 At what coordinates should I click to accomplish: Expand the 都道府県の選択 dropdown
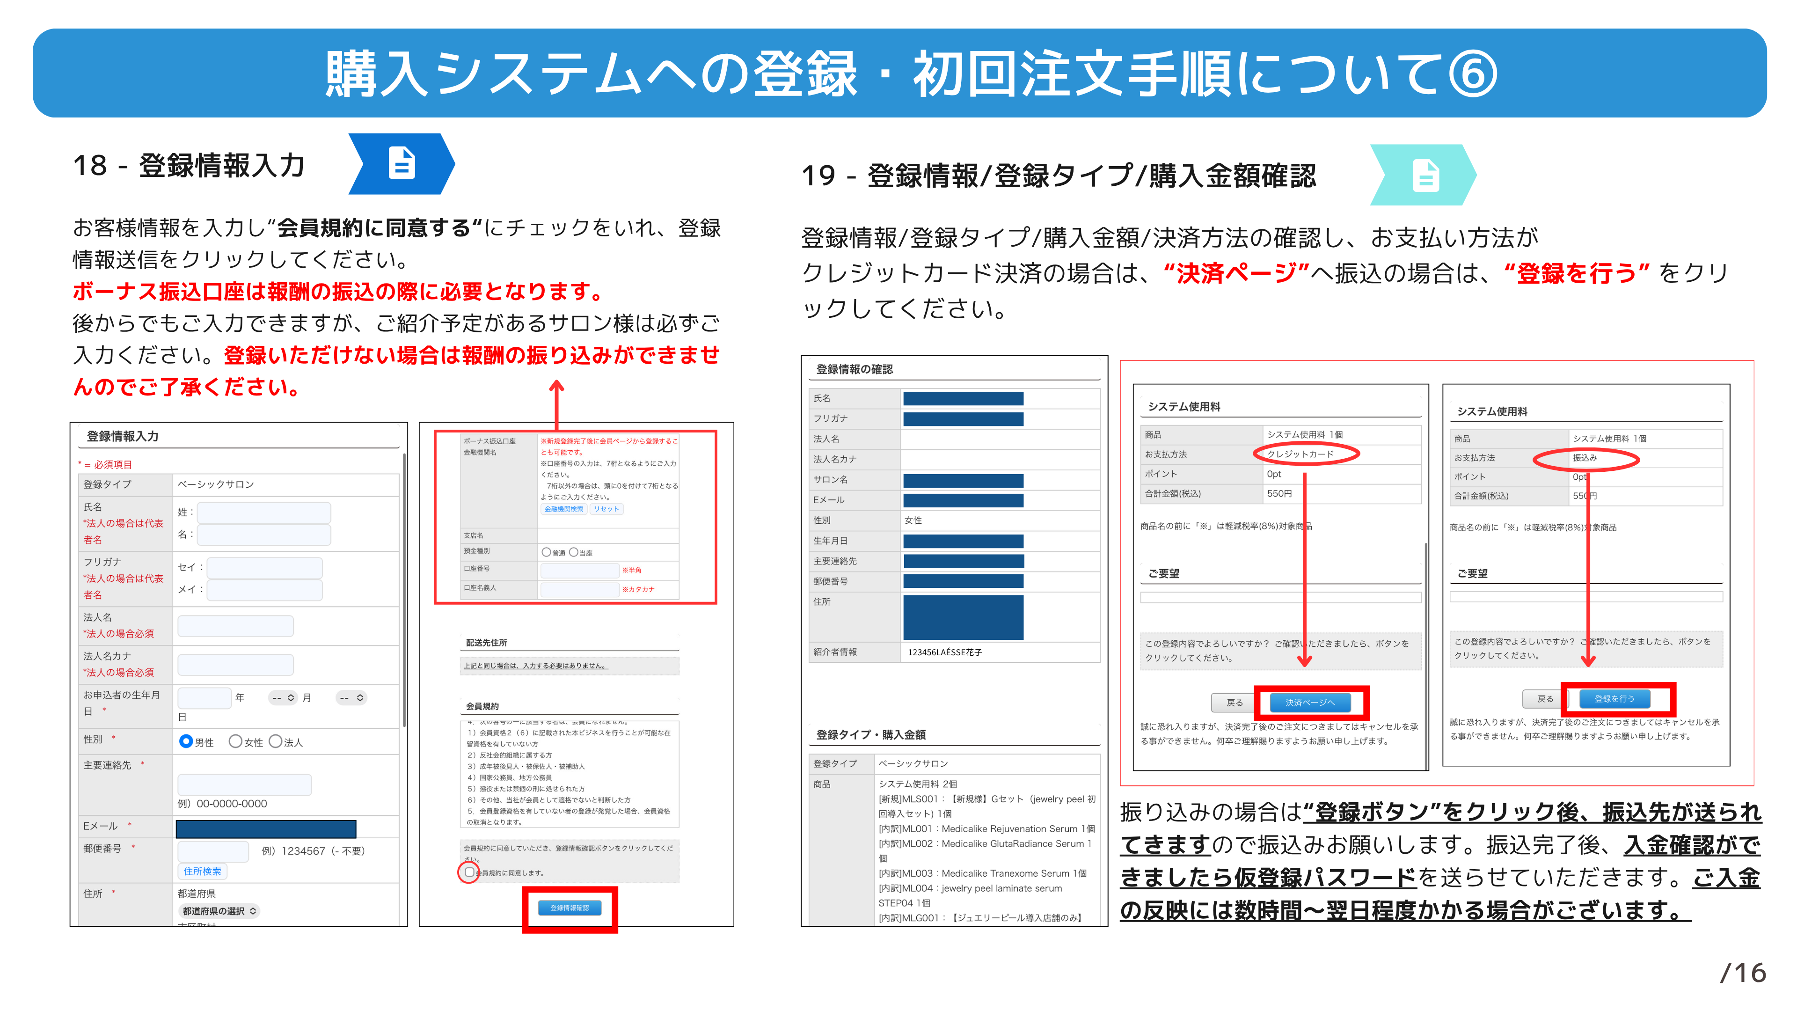click(x=219, y=910)
